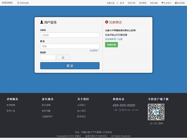Open 手机找老师 mobile link in header
The height and width of the screenshot is (140, 187).
pyautogui.click(x=23, y=3)
